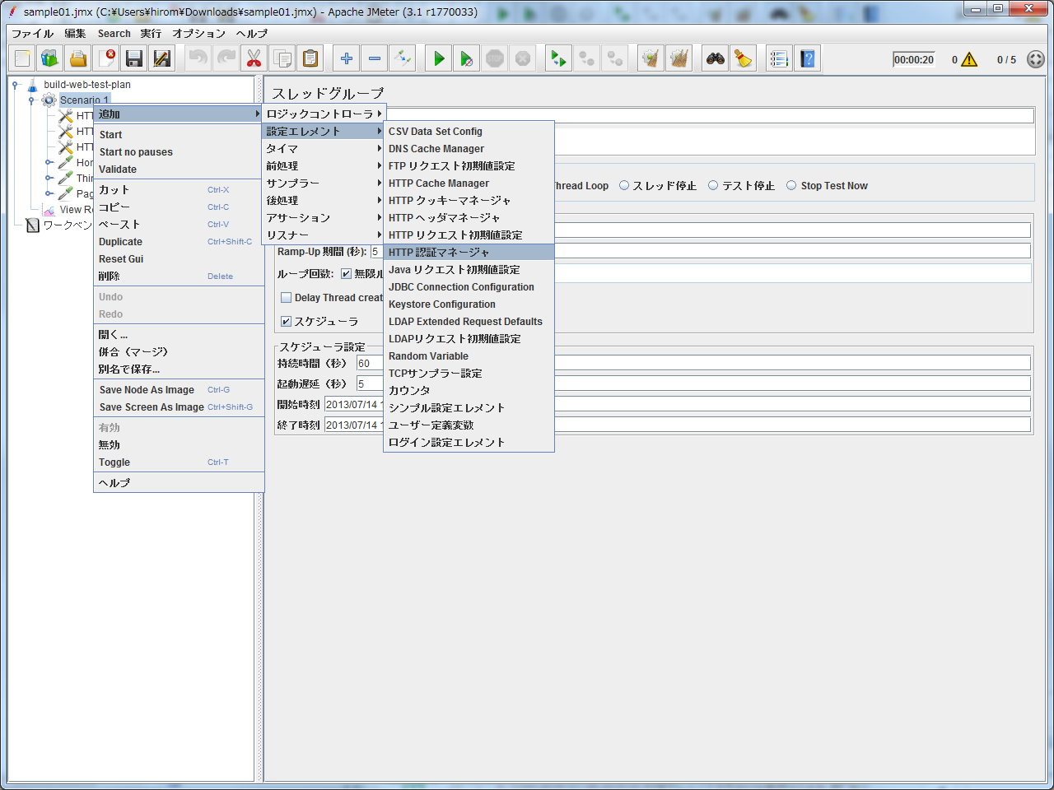
Task: Select the ワークベンチ tree node
Action: (x=68, y=225)
